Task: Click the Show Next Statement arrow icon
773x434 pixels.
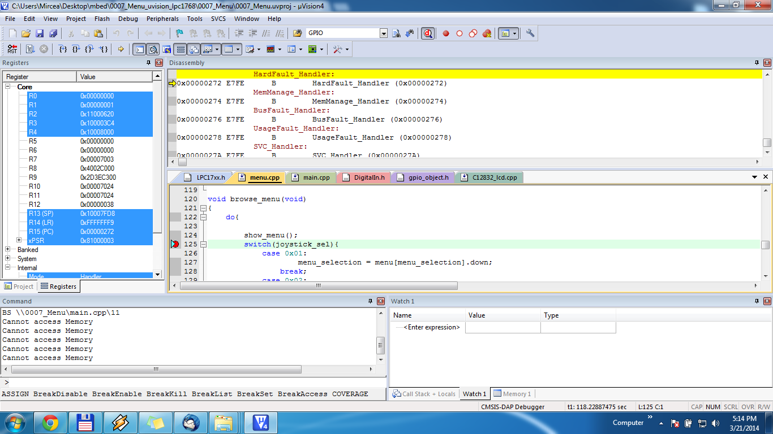Action: point(121,49)
